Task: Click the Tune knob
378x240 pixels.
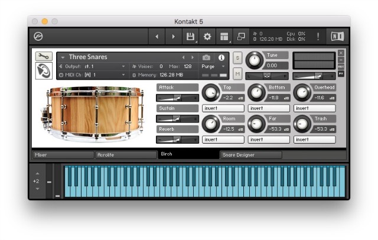Action: point(255,60)
